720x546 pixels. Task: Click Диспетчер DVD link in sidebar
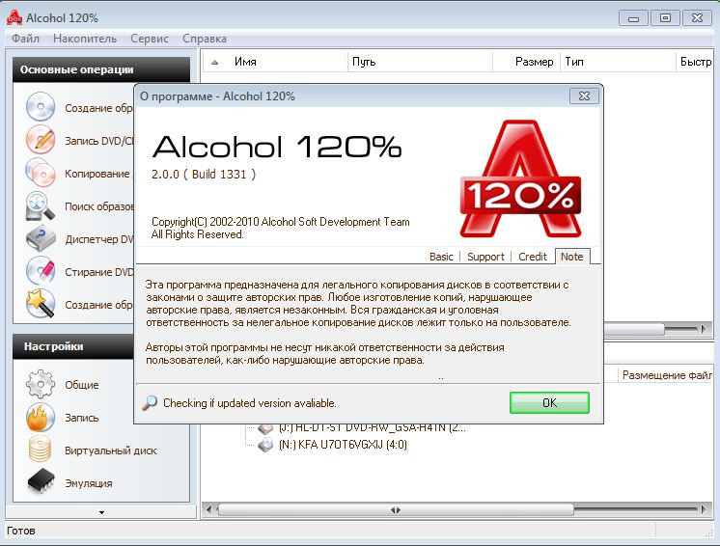click(x=98, y=239)
